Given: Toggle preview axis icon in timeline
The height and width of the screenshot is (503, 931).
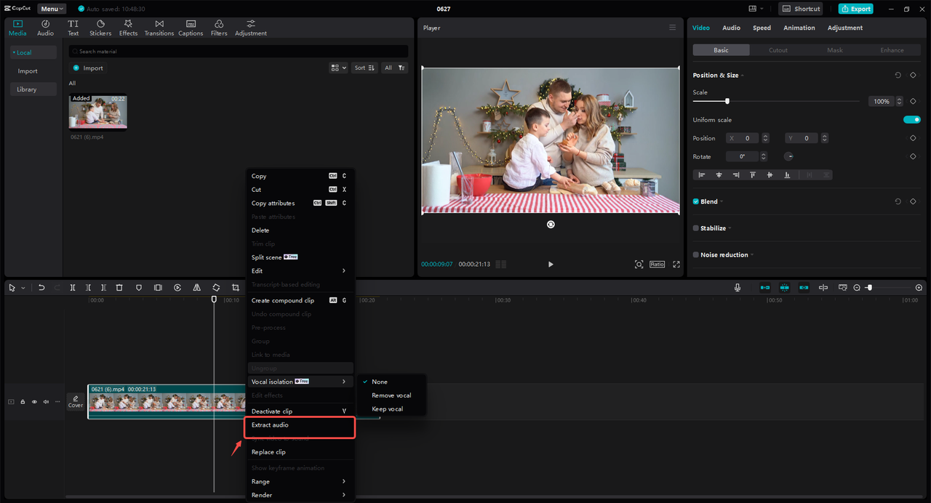Looking at the screenshot, I should (x=823, y=288).
